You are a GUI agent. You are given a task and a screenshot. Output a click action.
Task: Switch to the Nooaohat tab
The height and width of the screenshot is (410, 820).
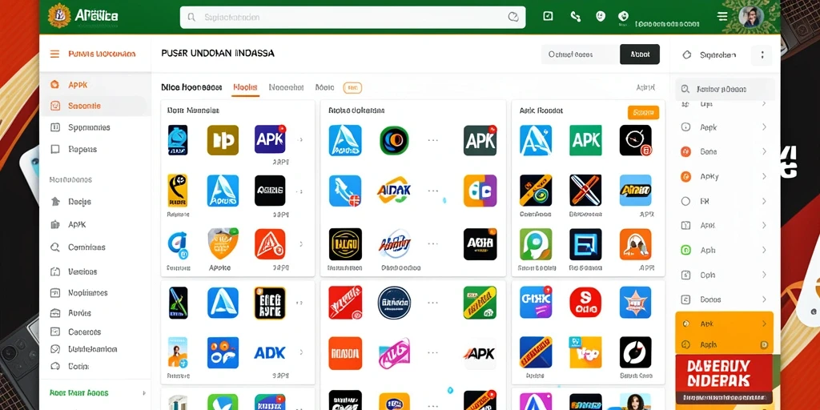(286, 87)
